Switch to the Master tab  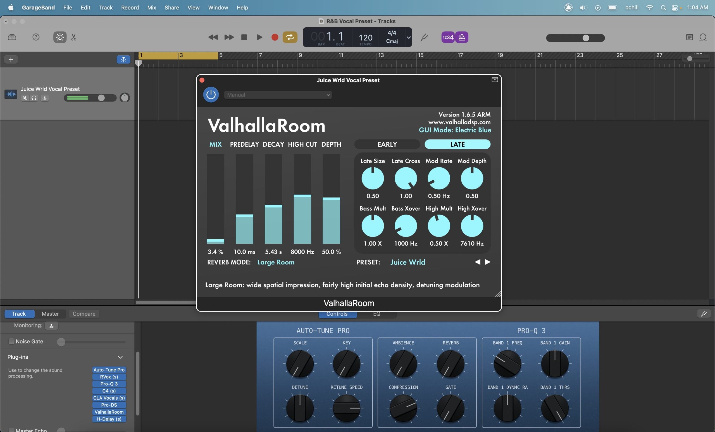pos(50,313)
